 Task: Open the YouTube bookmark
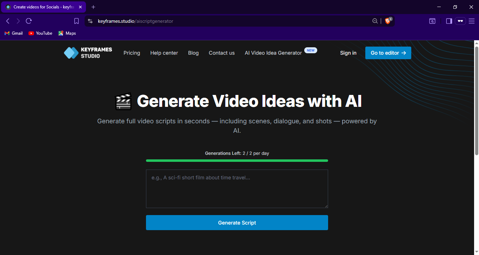(40, 33)
